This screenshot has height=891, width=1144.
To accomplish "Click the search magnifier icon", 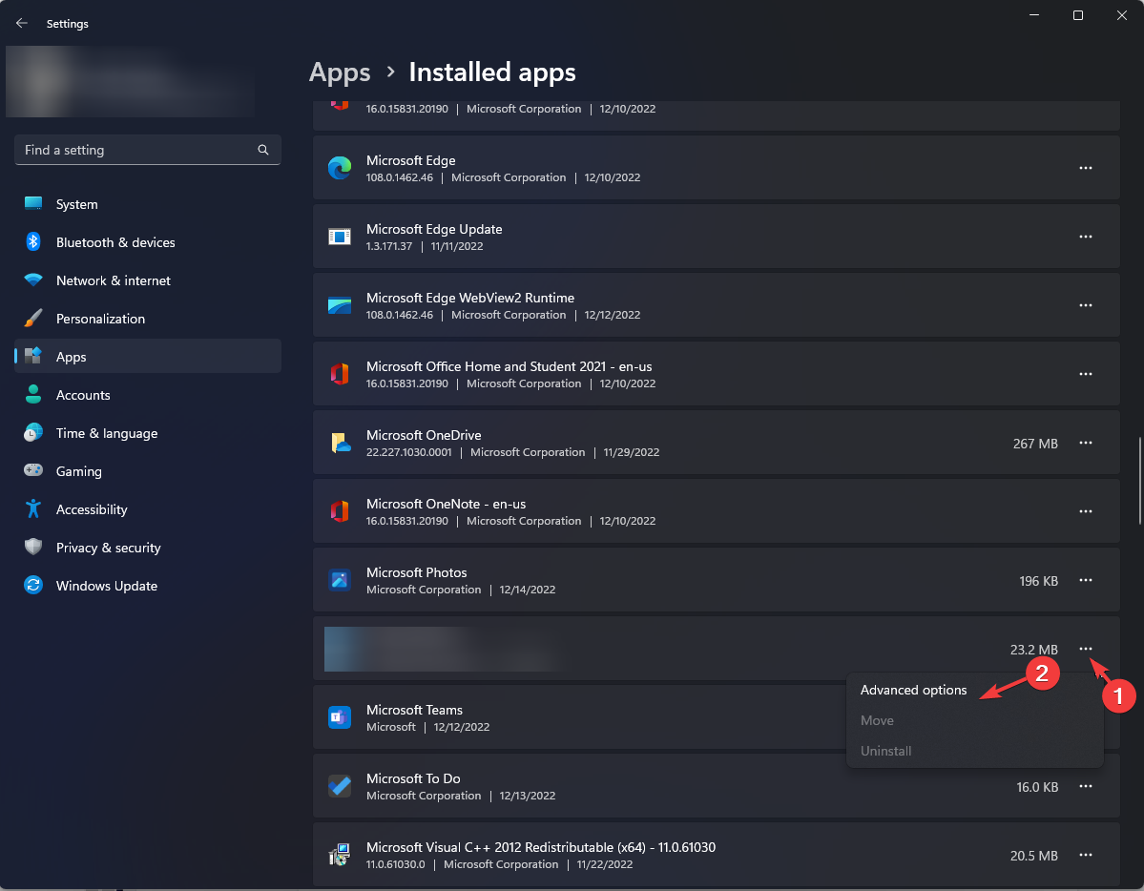I will (263, 150).
